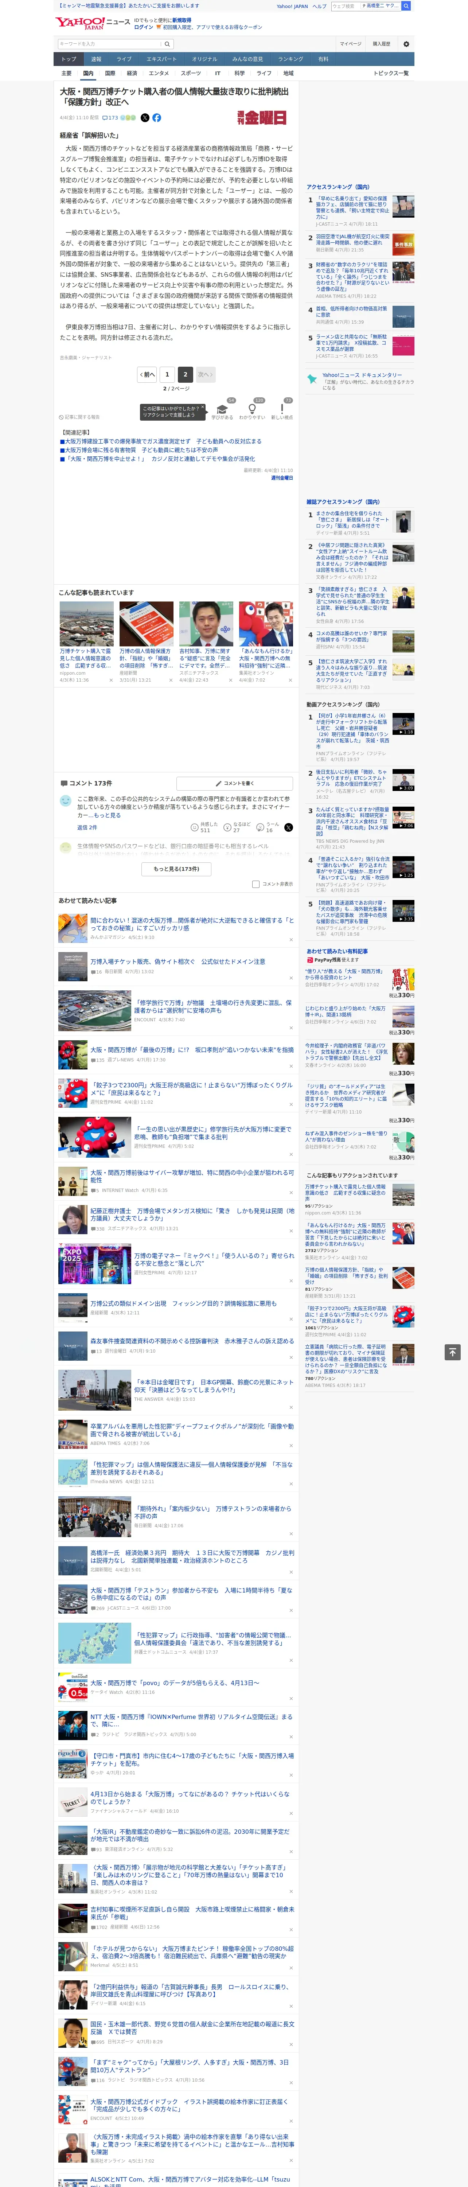Open the ライブ tab in dark nav bar
Viewport: 468px width, 2187px height.
[124, 59]
